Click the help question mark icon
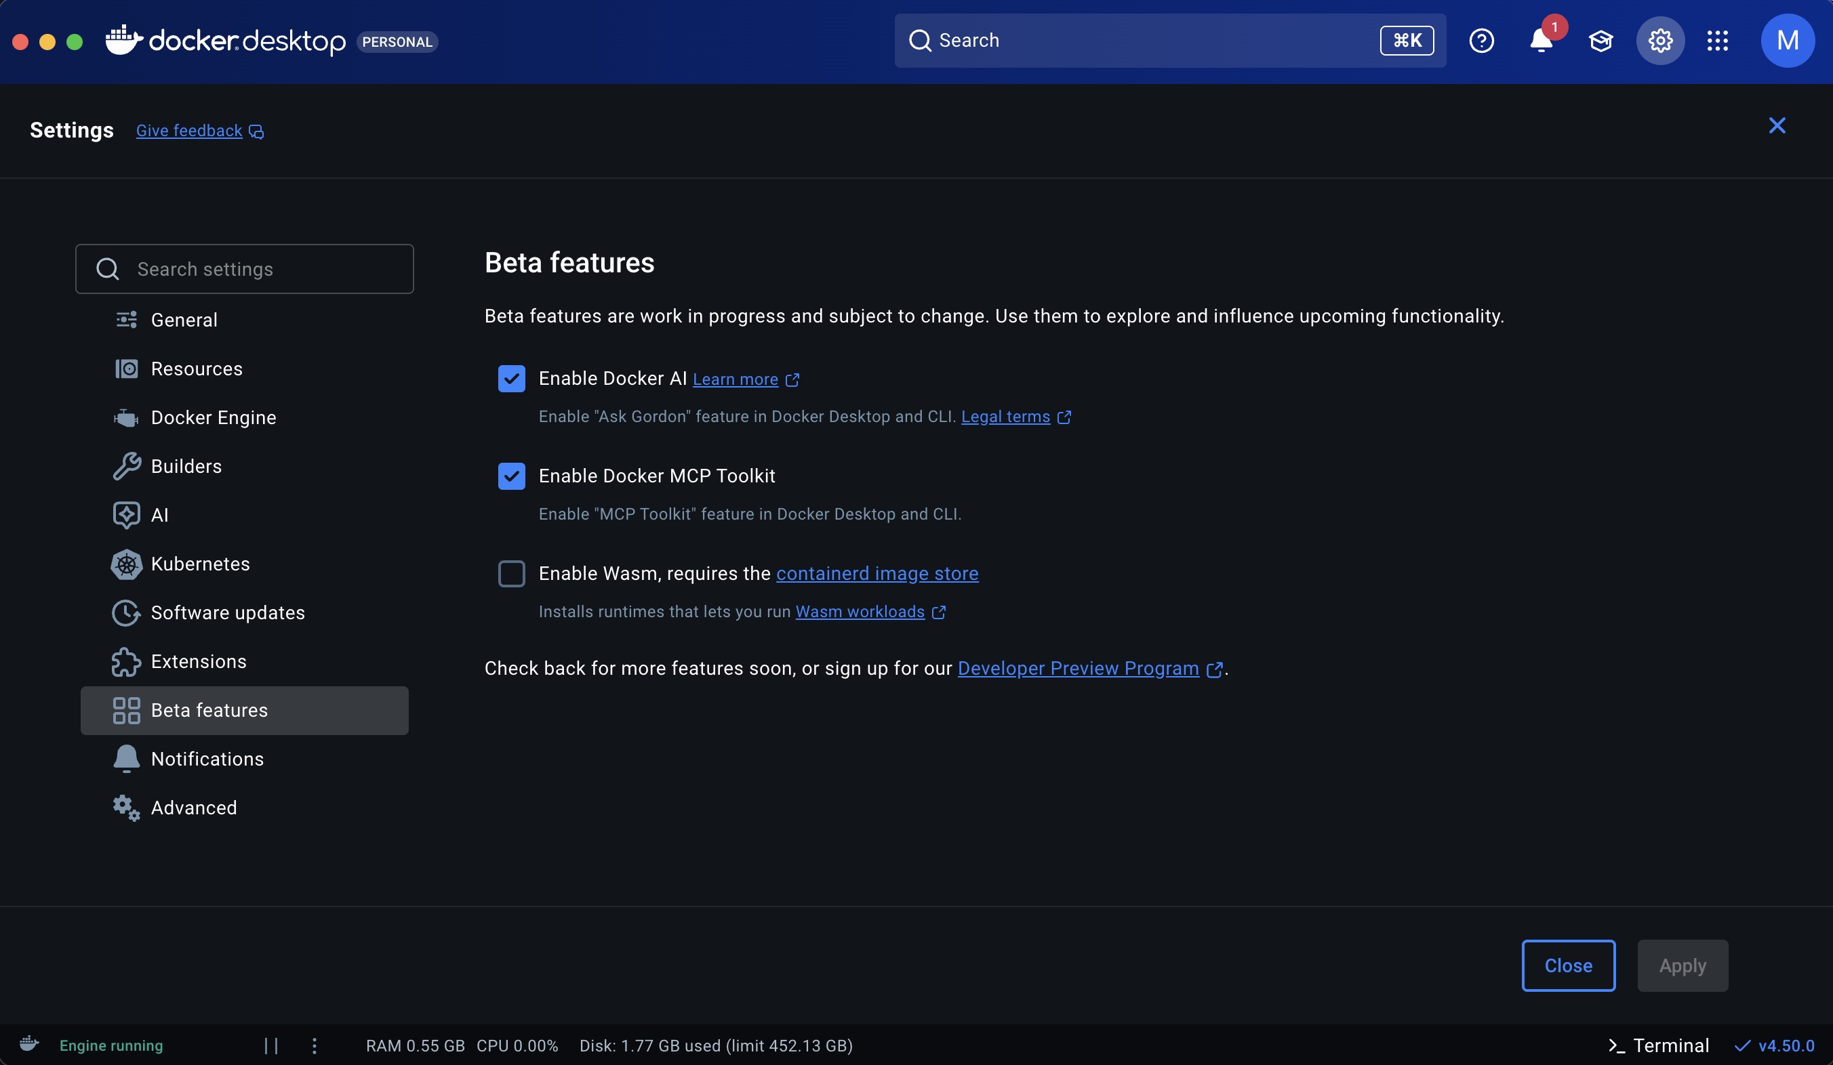This screenshot has height=1065, width=1833. point(1481,41)
